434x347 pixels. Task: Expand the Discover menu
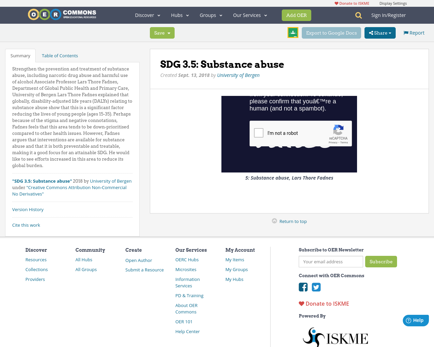pos(147,15)
